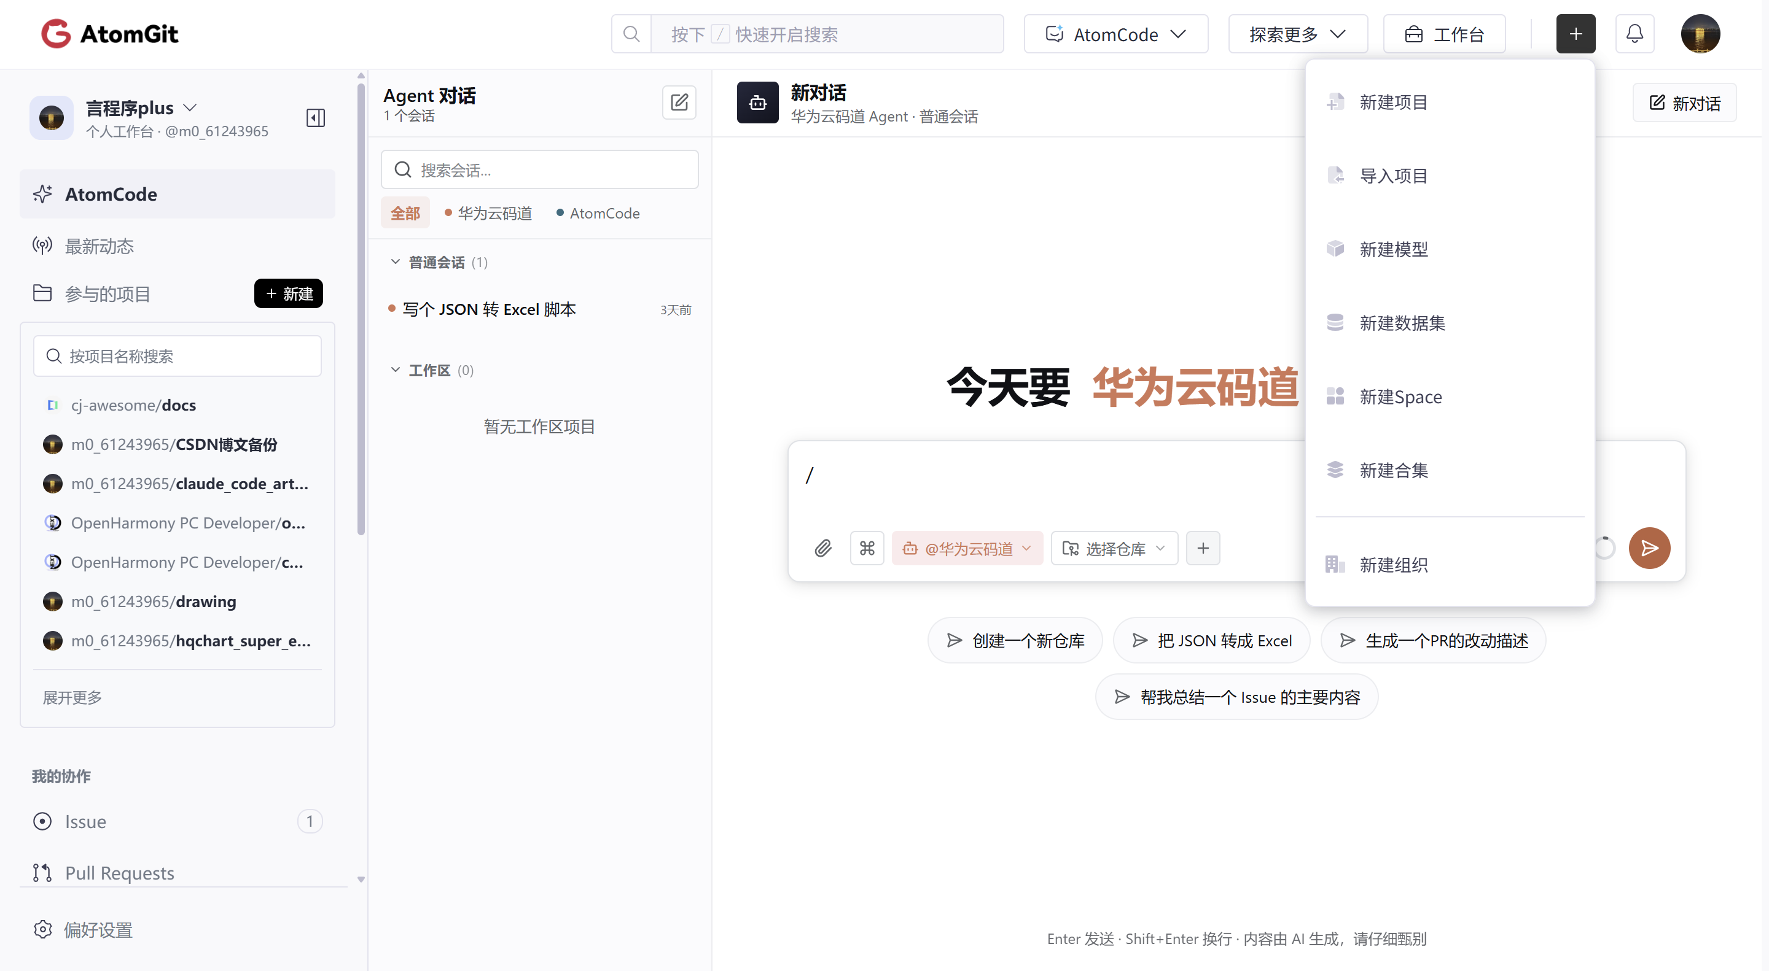Open the plus create menu button
This screenshot has height=971, width=1769.
1576,34
